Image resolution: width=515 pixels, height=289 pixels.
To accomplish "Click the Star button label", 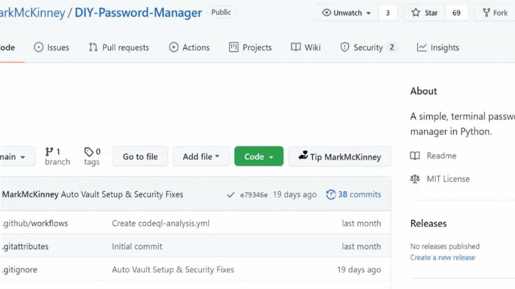I will (x=431, y=13).
